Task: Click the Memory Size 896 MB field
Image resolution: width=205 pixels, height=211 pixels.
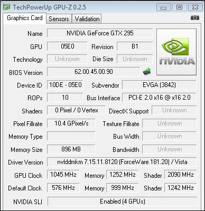Action: pyautogui.click(x=71, y=149)
